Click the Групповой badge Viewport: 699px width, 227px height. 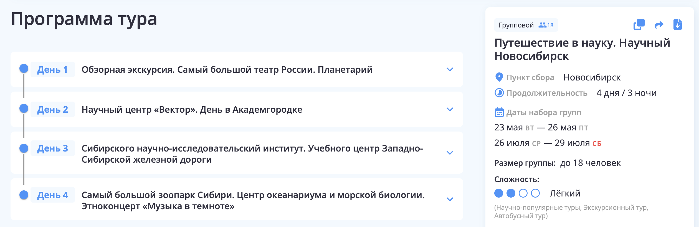tap(526, 25)
